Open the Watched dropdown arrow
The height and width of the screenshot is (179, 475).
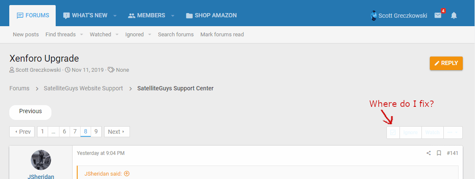(117, 35)
